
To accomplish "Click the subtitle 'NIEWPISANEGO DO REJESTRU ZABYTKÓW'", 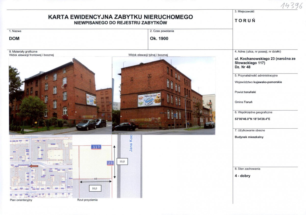I will pos(120,23).
